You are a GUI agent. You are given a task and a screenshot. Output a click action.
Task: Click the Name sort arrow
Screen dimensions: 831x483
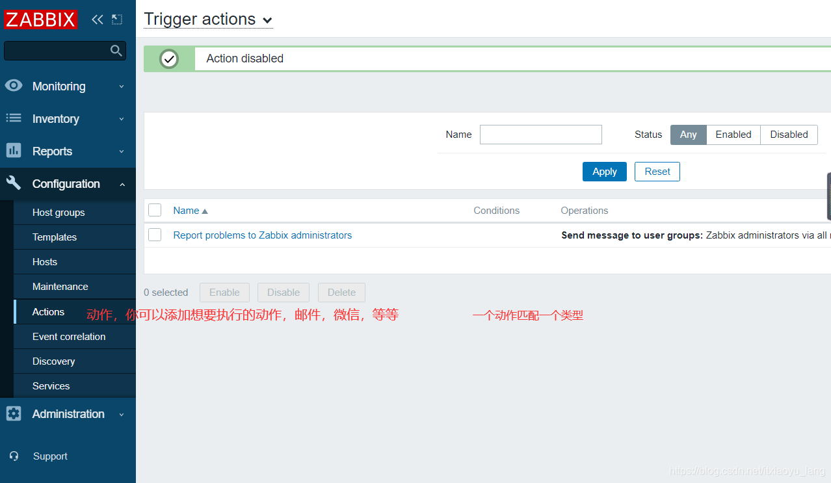[205, 211]
